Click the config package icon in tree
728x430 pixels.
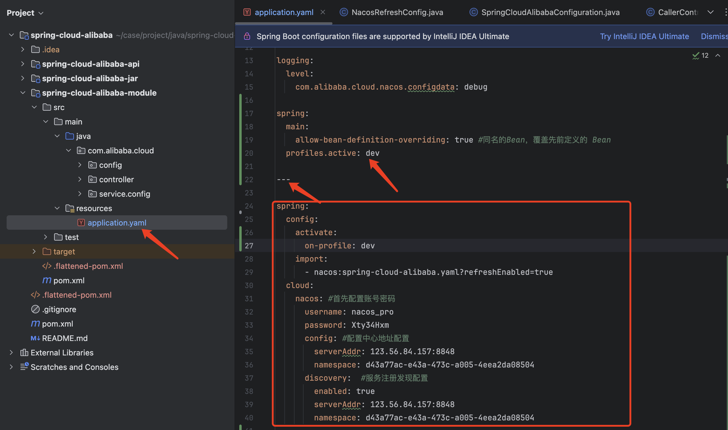(92, 165)
